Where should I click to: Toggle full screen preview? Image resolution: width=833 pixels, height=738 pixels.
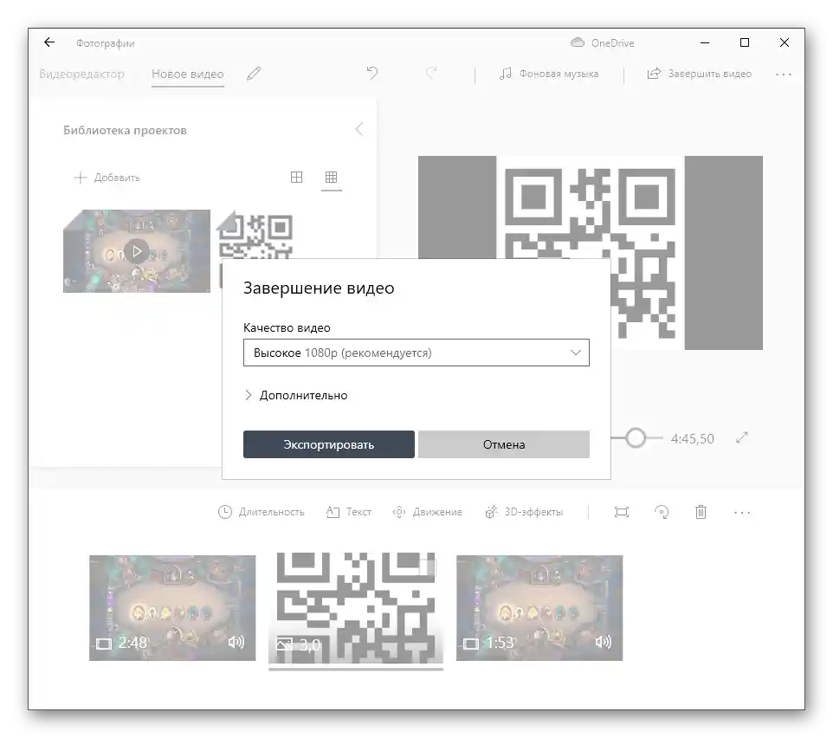click(x=742, y=437)
